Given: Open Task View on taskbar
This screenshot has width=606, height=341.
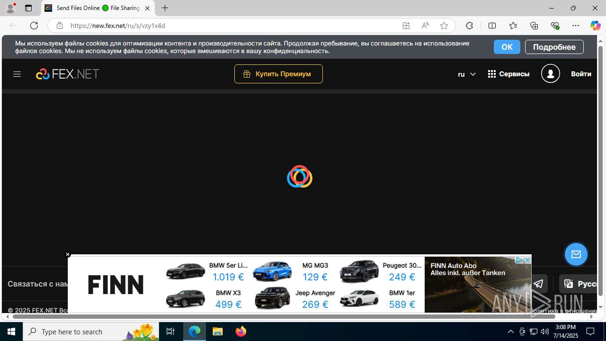Looking at the screenshot, I should click(170, 332).
